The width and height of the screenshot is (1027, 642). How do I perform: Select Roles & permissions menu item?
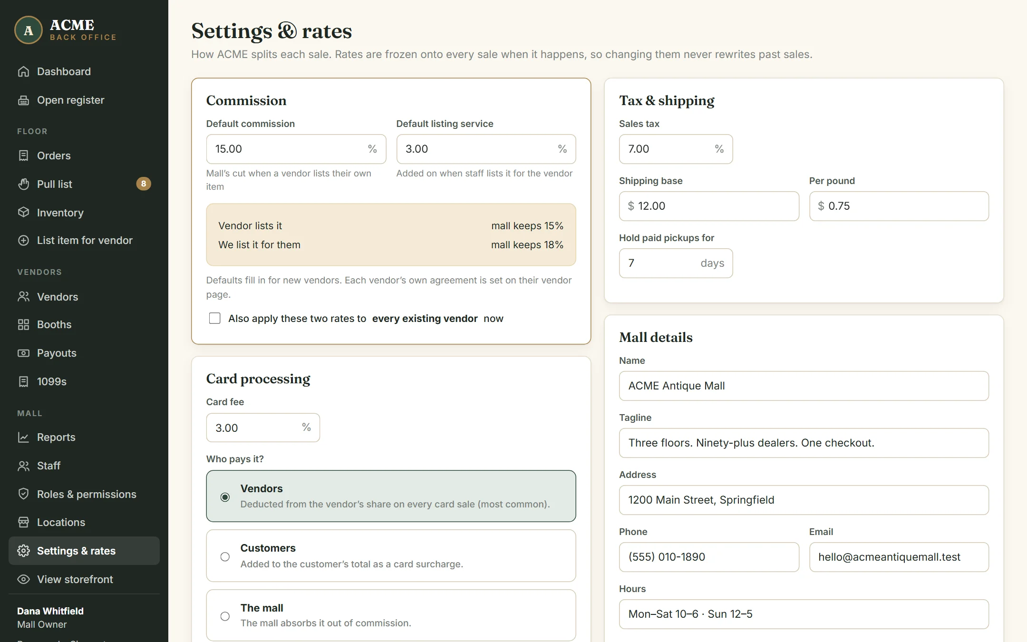[84, 494]
